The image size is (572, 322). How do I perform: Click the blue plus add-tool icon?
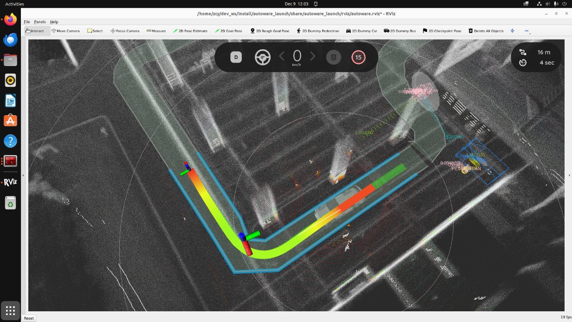point(513,31)
